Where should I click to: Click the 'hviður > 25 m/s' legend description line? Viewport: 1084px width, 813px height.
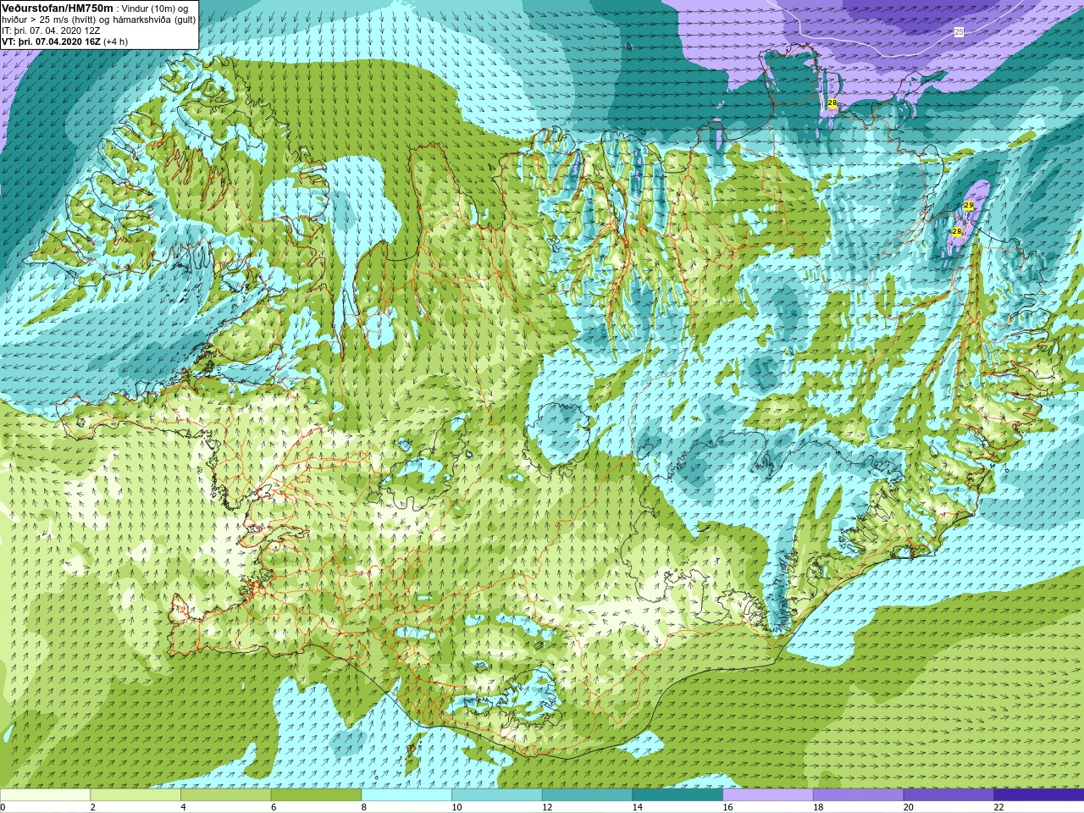point(98,19)
